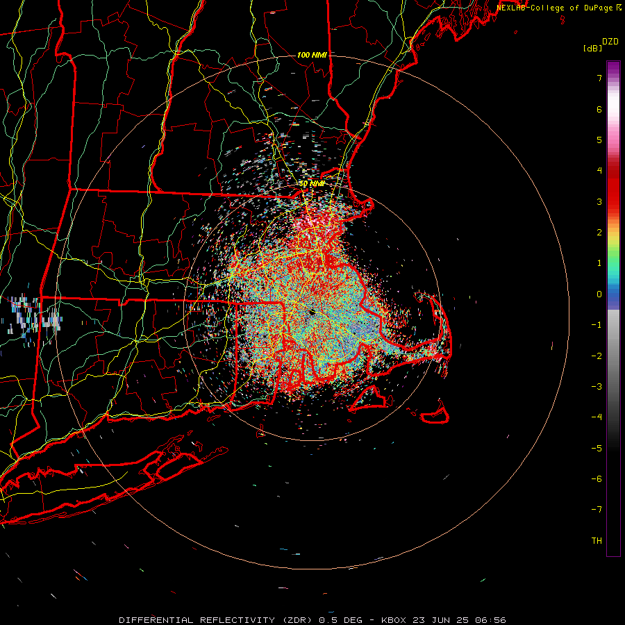Click the [dB] unit label
The image size is (625, 625).
tap(592, 48)
